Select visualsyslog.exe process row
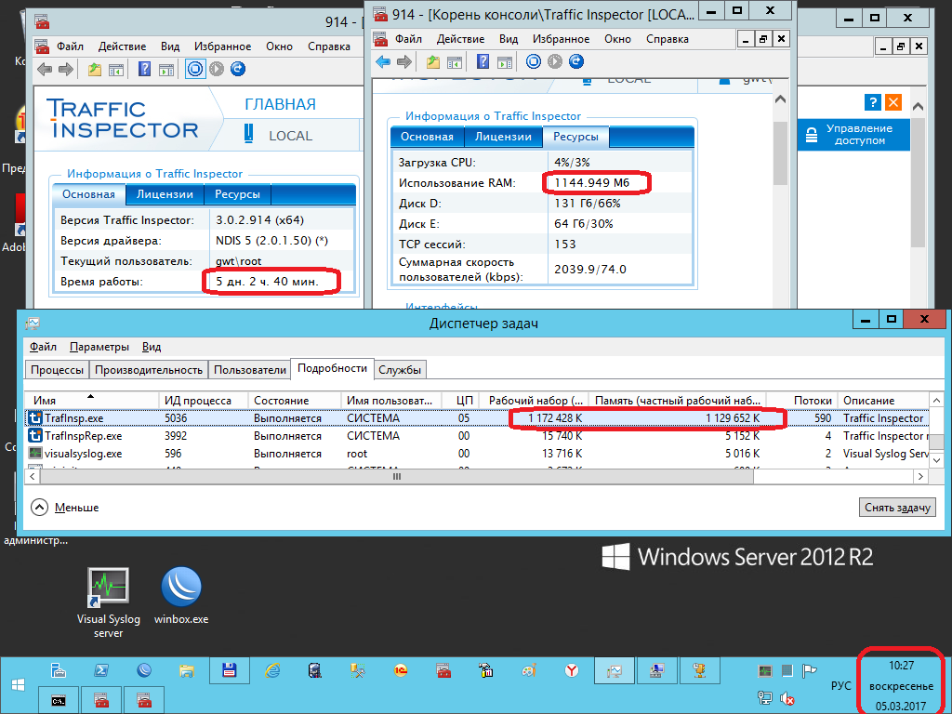Viewport: 952px width, 714px height. pyautogui.click(x=477, y=454)
